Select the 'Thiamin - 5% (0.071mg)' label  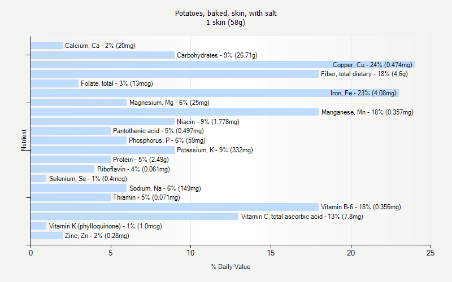coord(146,197)
